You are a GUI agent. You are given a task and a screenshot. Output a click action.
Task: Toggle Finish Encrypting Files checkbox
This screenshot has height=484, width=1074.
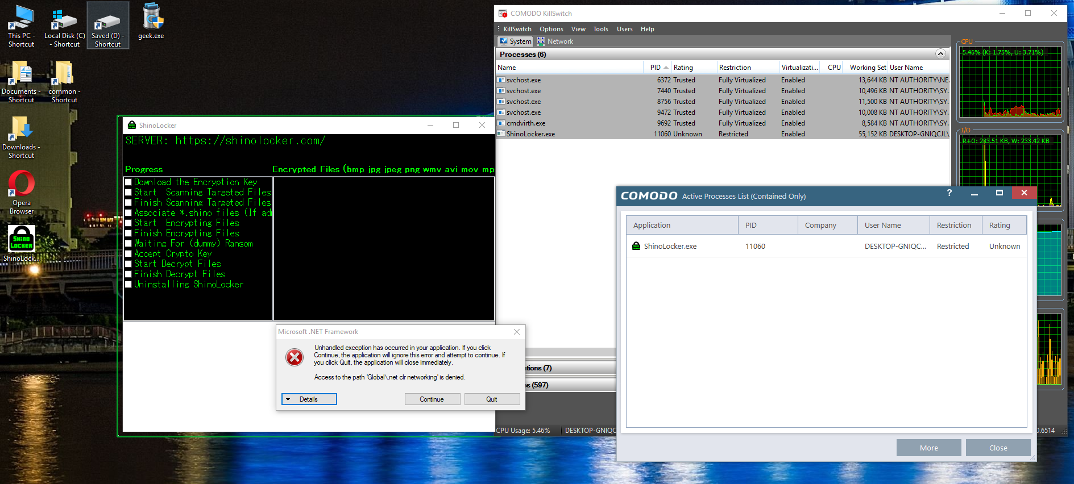pyautogui.click(x=128, y=233)
